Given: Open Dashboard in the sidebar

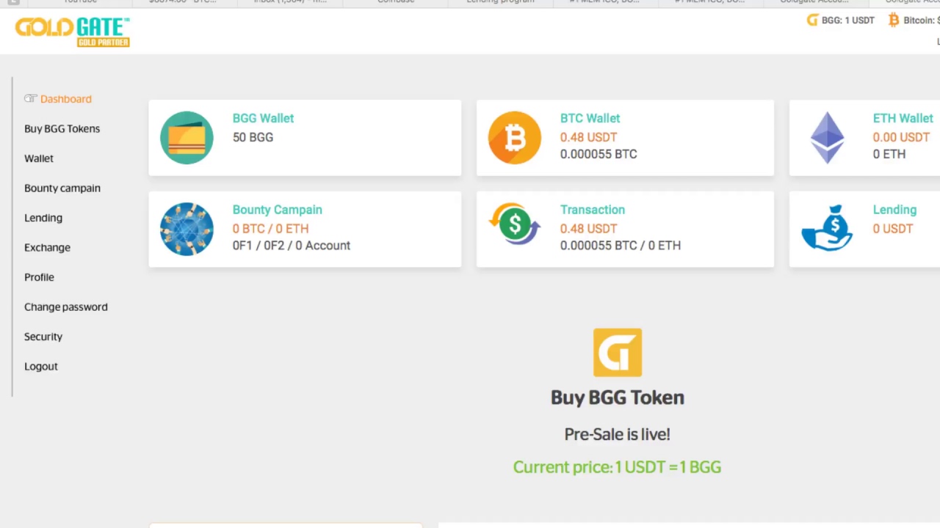Looking at the screenshot, I should [x=66, y=99].
